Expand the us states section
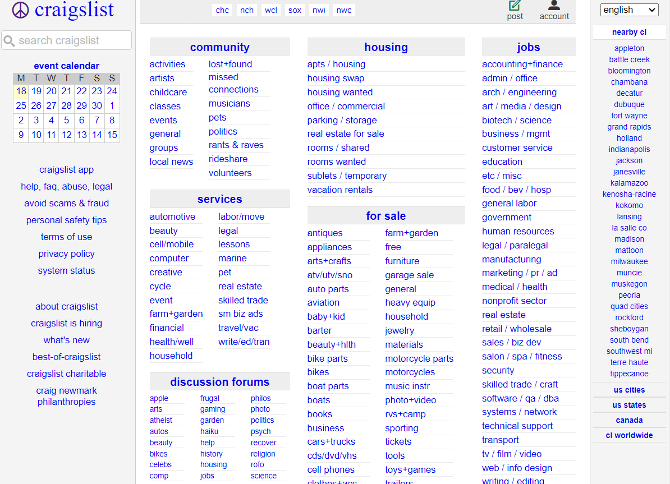 [629, 405]
